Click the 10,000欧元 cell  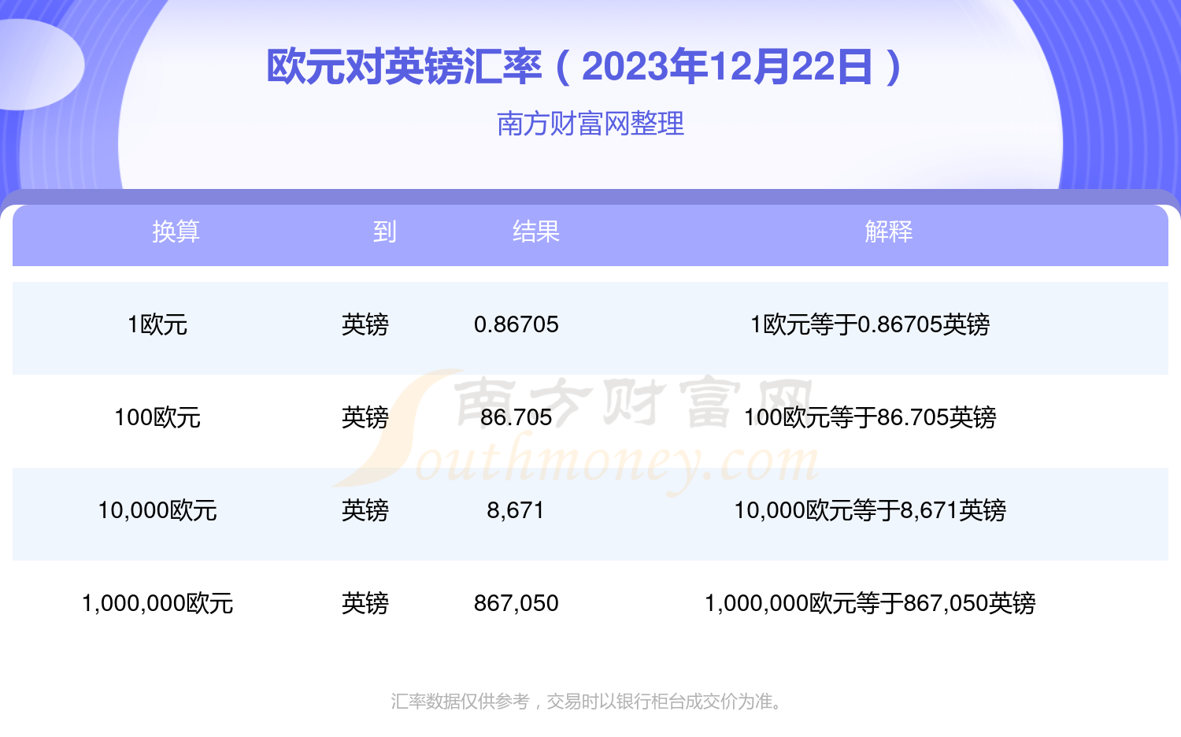coord(157,510)
